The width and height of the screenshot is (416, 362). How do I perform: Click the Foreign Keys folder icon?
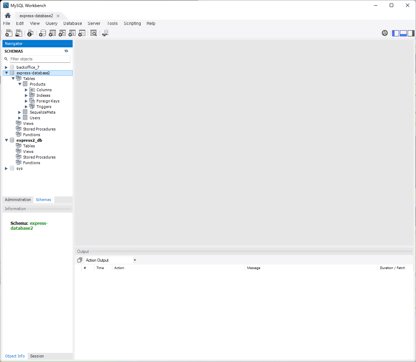click(x=32, y=101)
